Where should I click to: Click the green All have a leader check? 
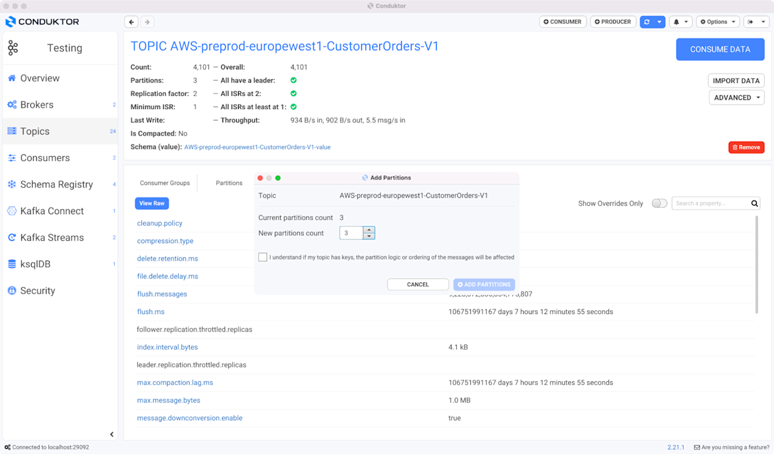293,81
